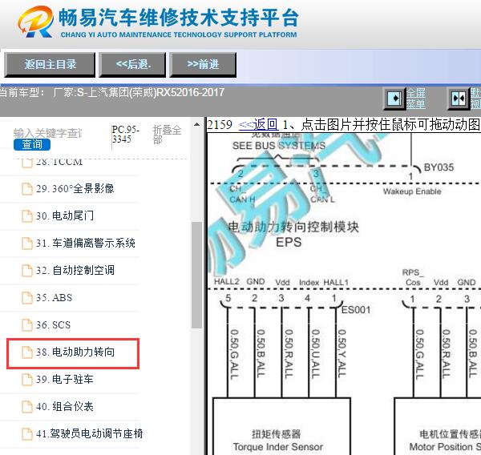Viewport: 481px width, 455px height.
Task: Click the <<返回 link above the diagram
Action: 259,124
